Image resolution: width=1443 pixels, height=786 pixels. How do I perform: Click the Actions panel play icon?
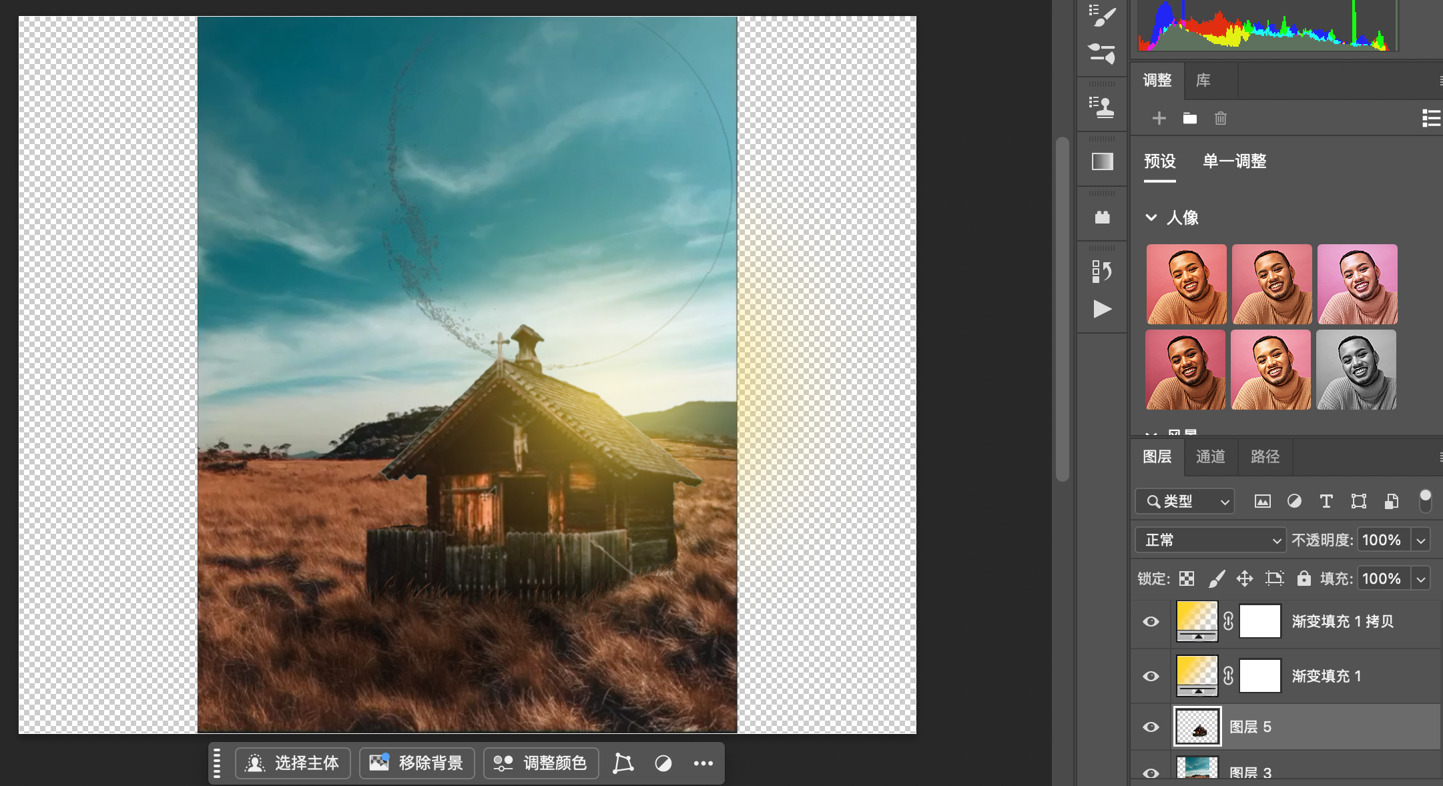pyautogui.click(x=1102, y=309)
